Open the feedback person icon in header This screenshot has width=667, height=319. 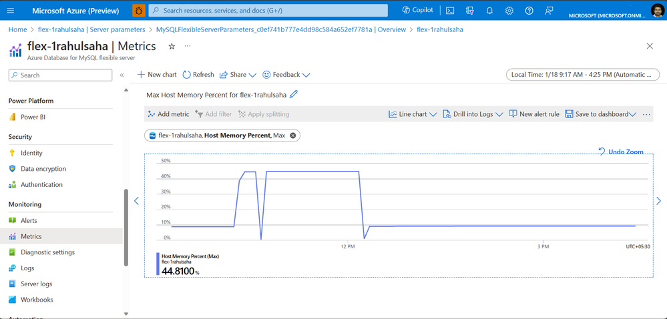[x=549, y=11]
